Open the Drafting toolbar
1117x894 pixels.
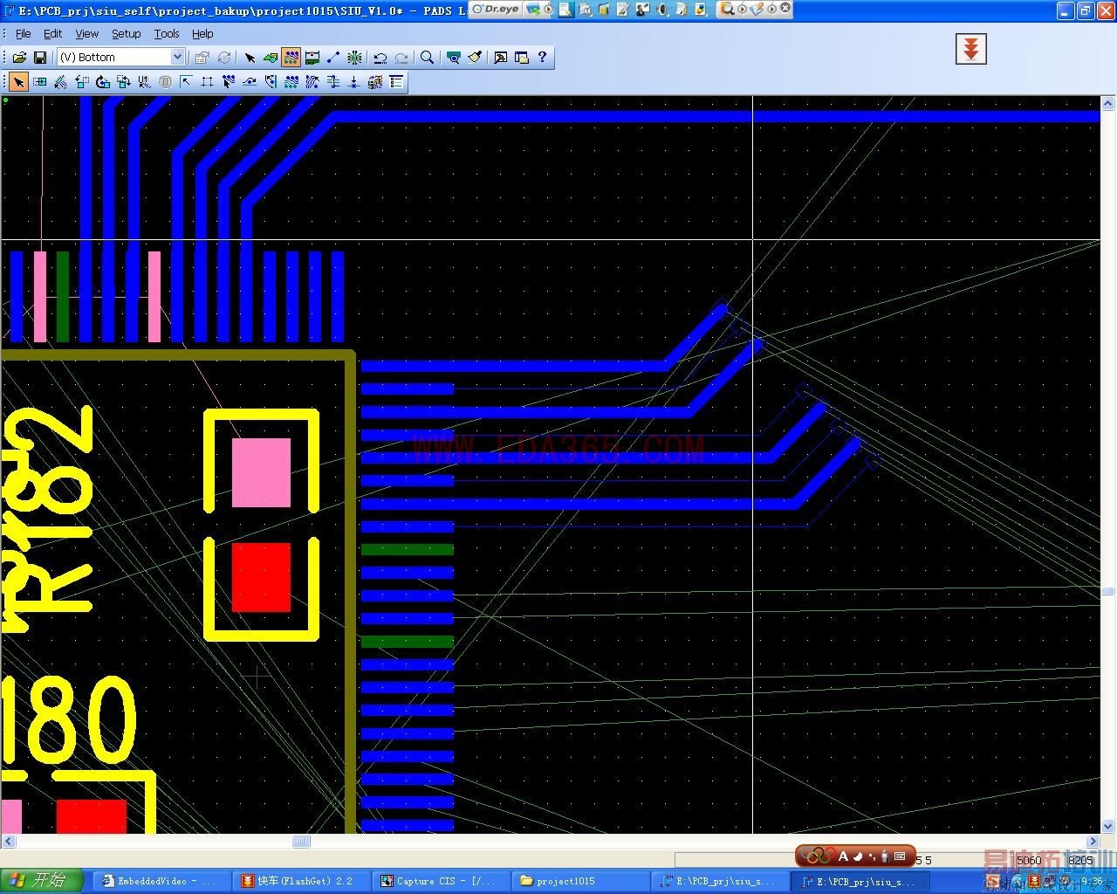(271, 58)
